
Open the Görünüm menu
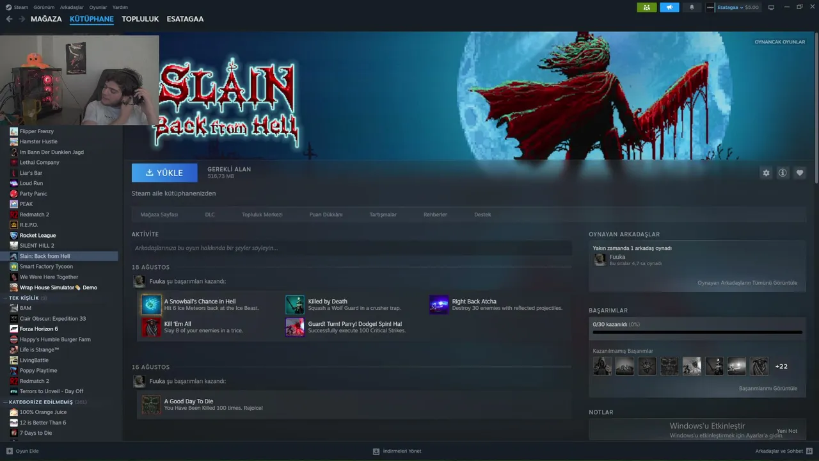[44, 7]
